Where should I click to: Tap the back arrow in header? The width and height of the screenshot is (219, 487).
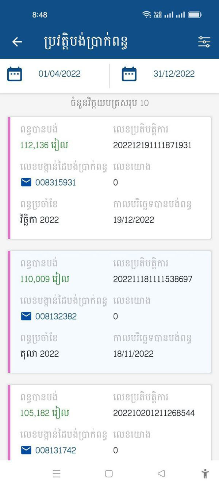[17, 42]
